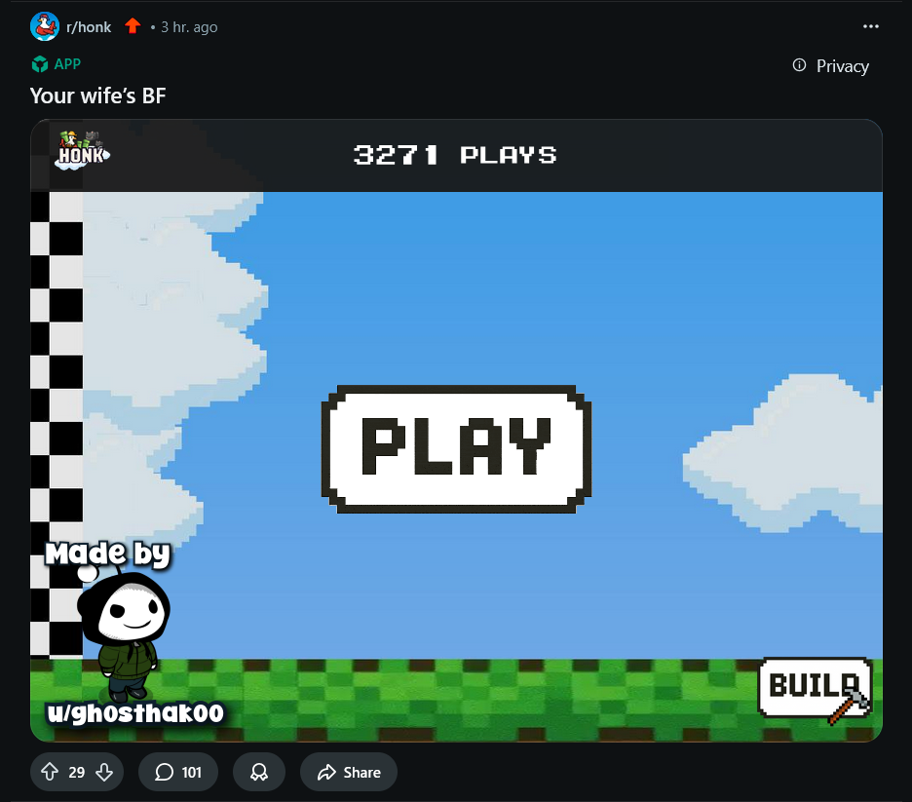The height and width of the screenshot is (802, 912).
Task: Click the comment bubble icon
Action: tap(164, 773)
